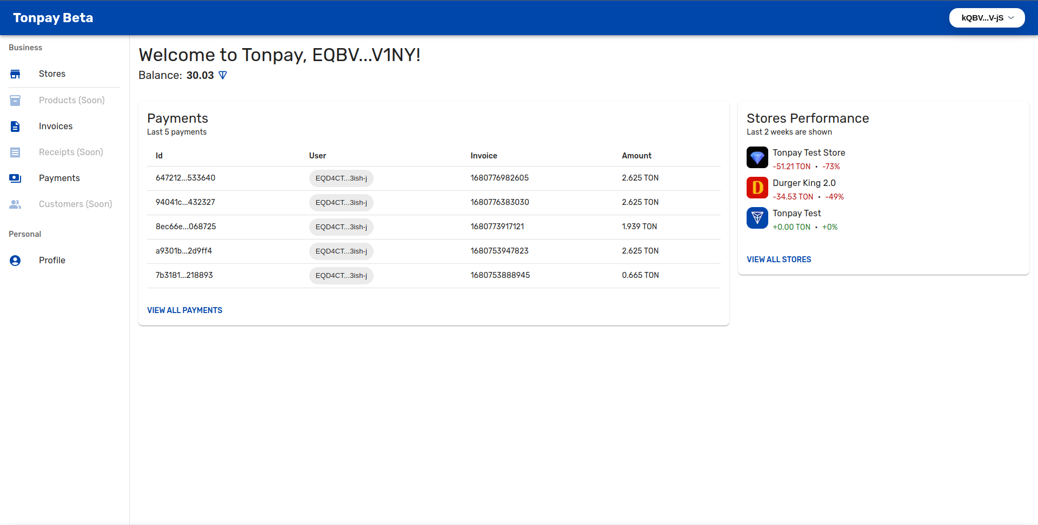Select payment id 647212...533640
This screenshot has height=525, width=1038.
pyautogui.click(x=185, y=178)
